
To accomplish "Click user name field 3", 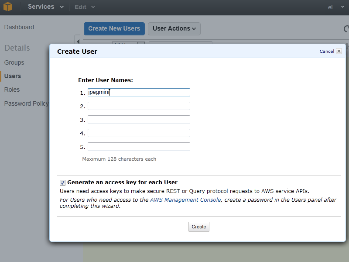I will [x=139, y=119].
